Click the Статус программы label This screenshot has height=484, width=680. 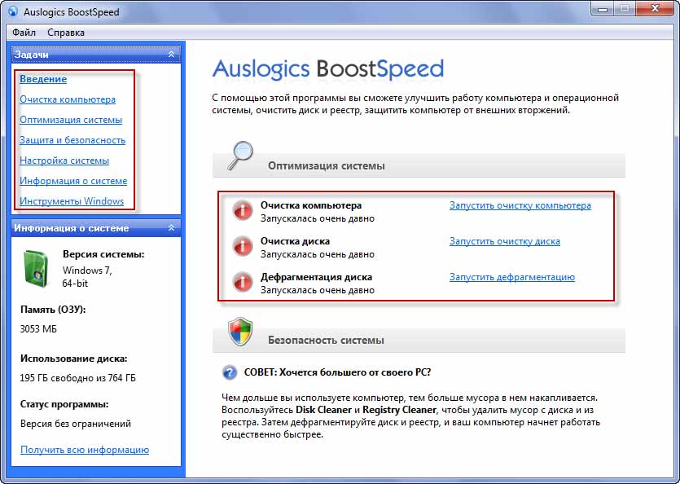coord(64,405)
